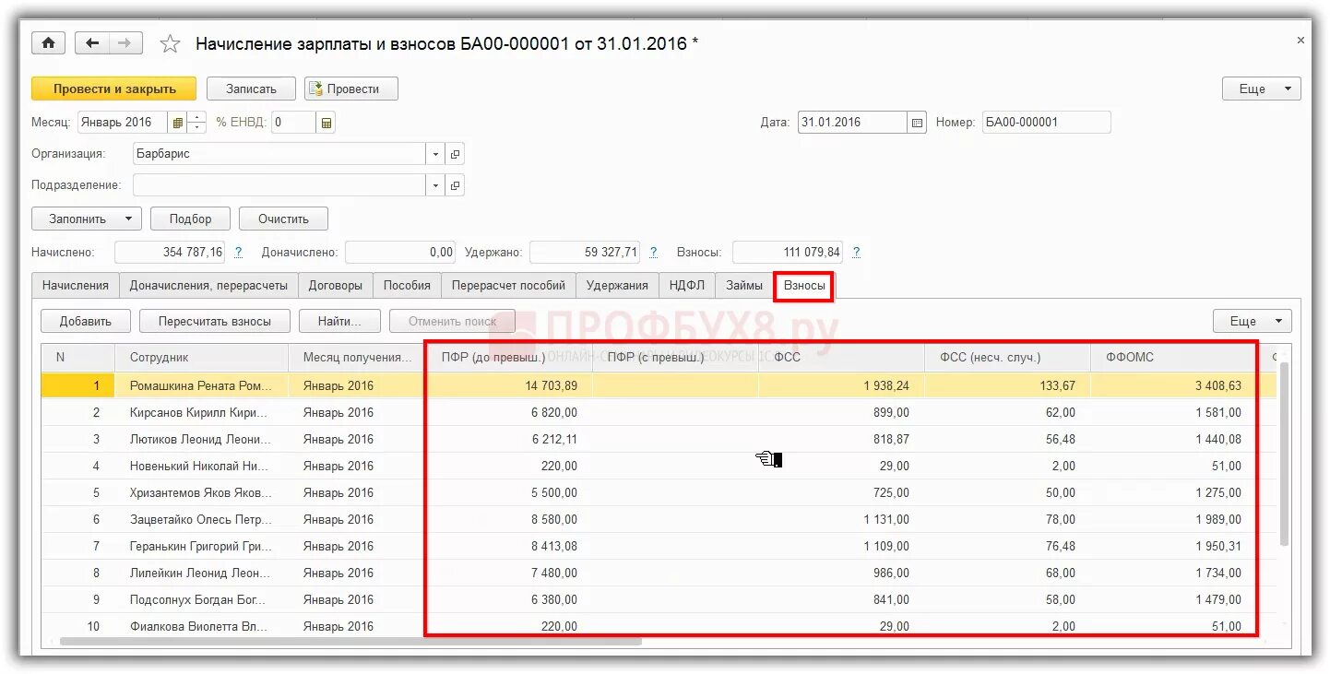Open the Еще menu above the table
Image resolution: width=1330 pixels, height=674 pixels.
1252,322
